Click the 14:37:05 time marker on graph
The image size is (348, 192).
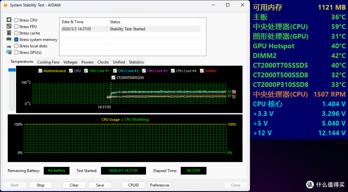pos(104,107)
